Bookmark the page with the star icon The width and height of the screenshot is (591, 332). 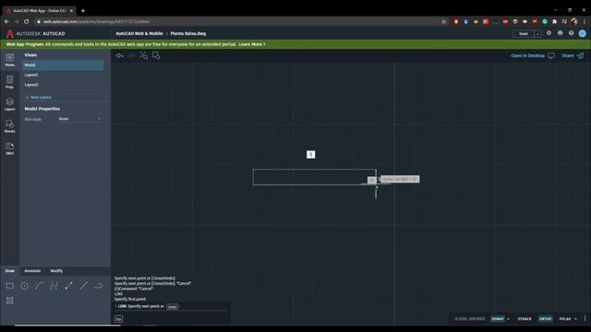443,21
